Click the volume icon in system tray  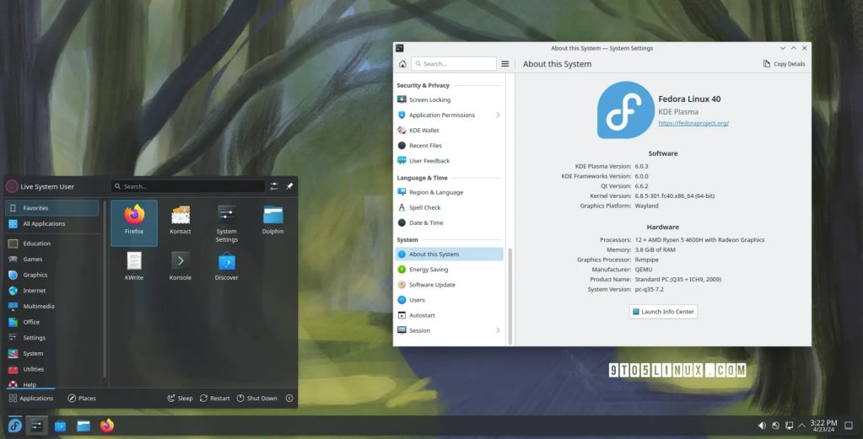click(x=762, y=426)
